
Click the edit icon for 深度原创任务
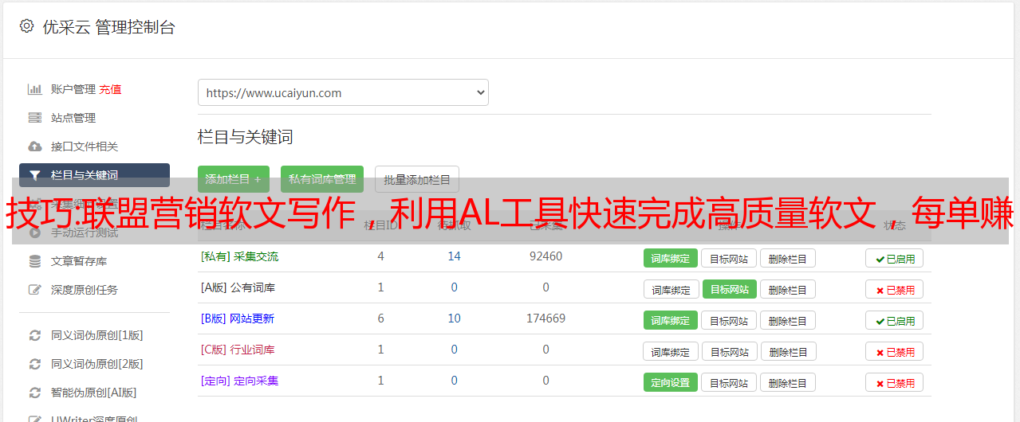click(35, 290)
